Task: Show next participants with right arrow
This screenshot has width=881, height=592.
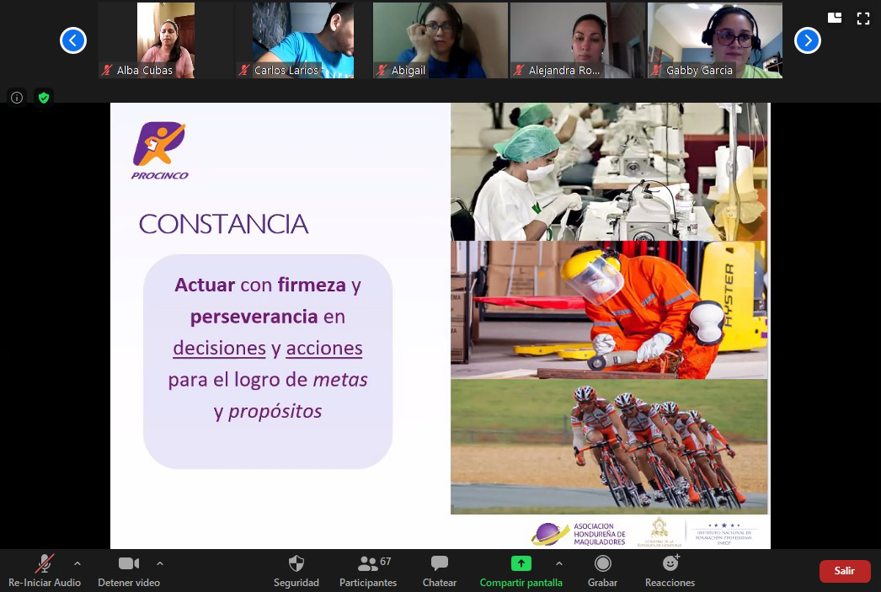Action: [808, 40]
